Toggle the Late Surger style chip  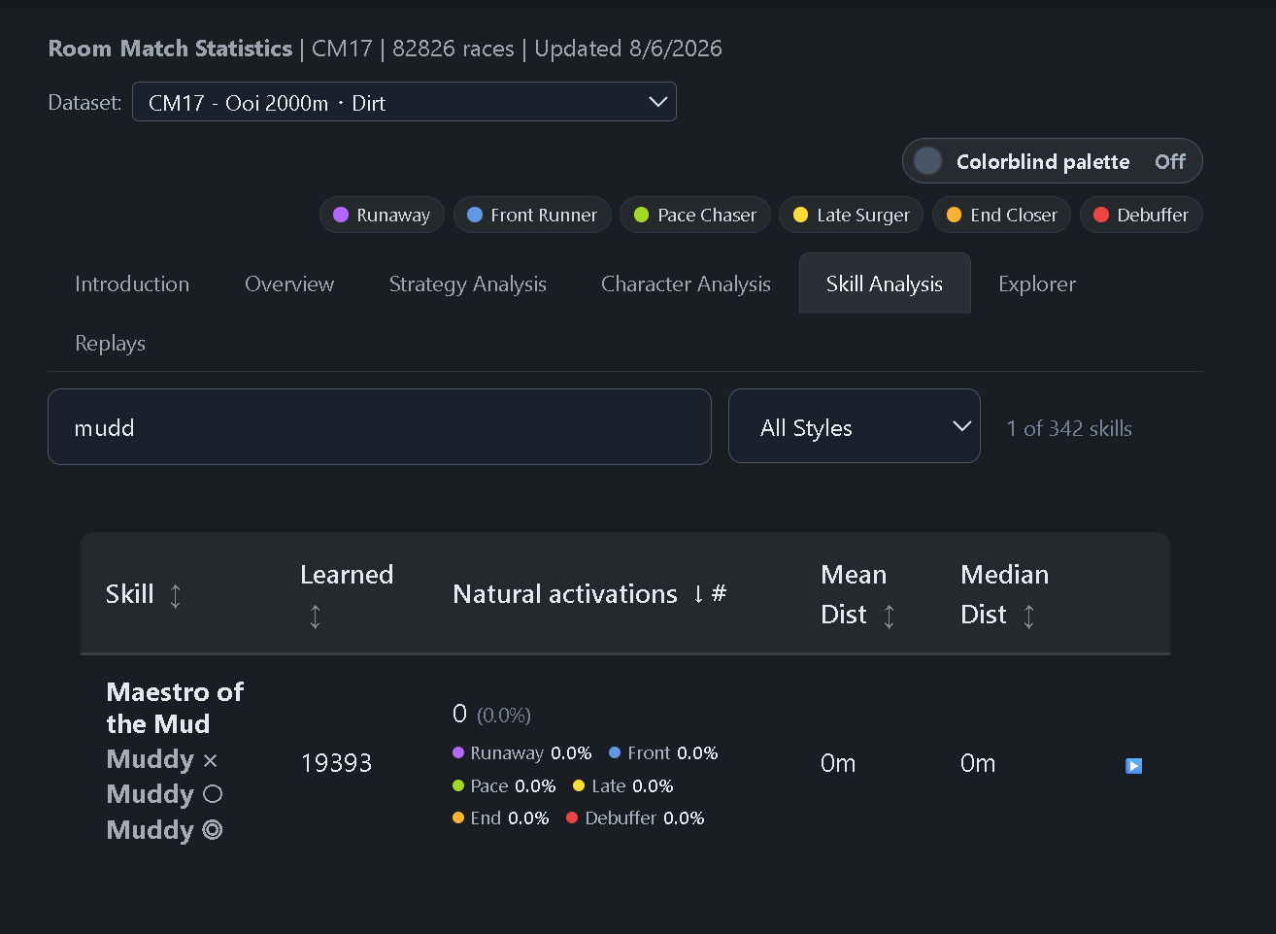852,215
